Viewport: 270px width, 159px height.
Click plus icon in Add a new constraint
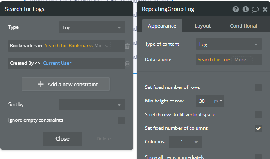pos(41,84)
